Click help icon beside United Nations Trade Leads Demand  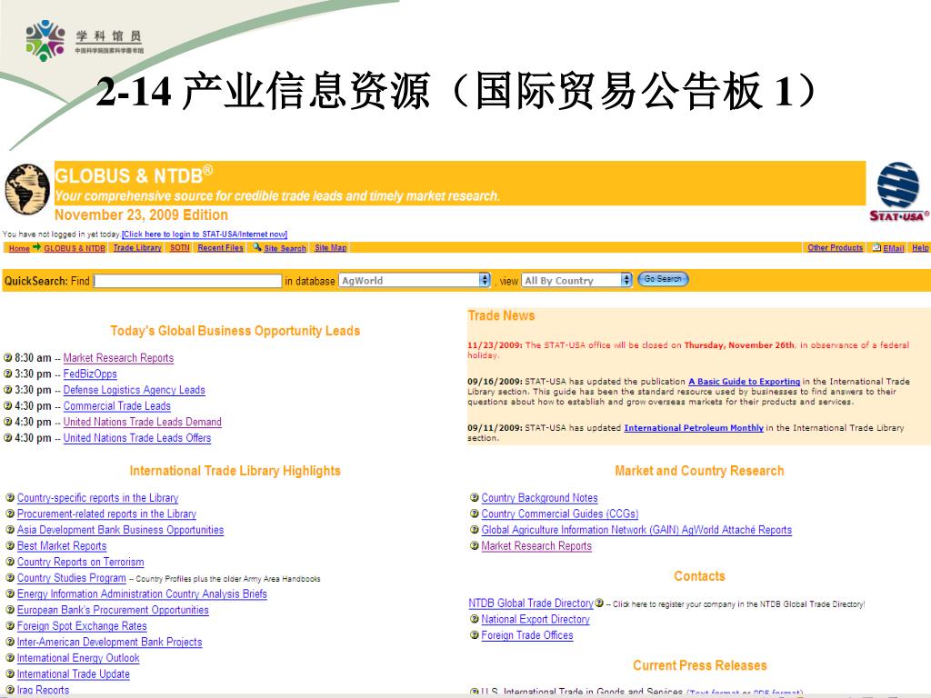7,422
